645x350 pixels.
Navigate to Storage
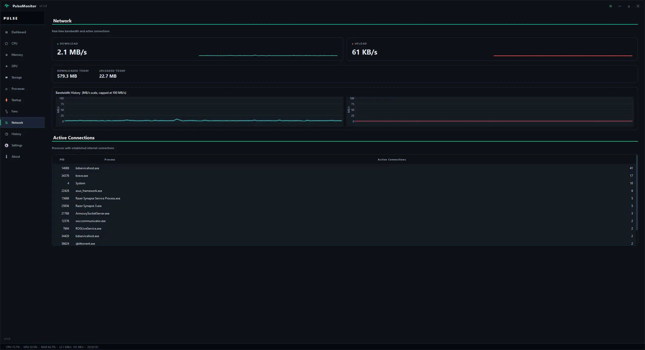coord(22,77)
